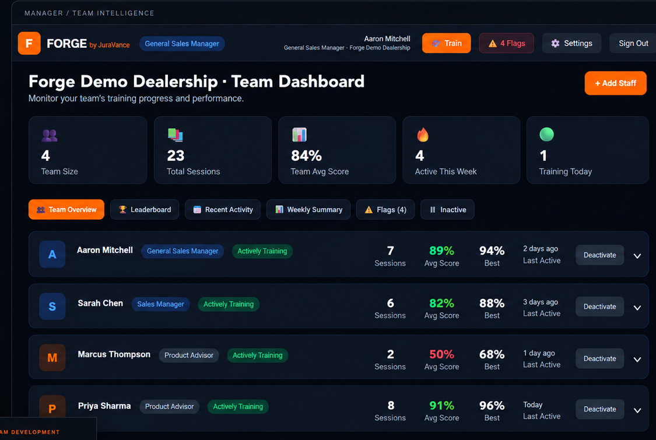Viewport: 656px width, 440px height.
Task: Click Priya Sharma's 'Today' Last Active value
Action: click(x=532, y=405)
